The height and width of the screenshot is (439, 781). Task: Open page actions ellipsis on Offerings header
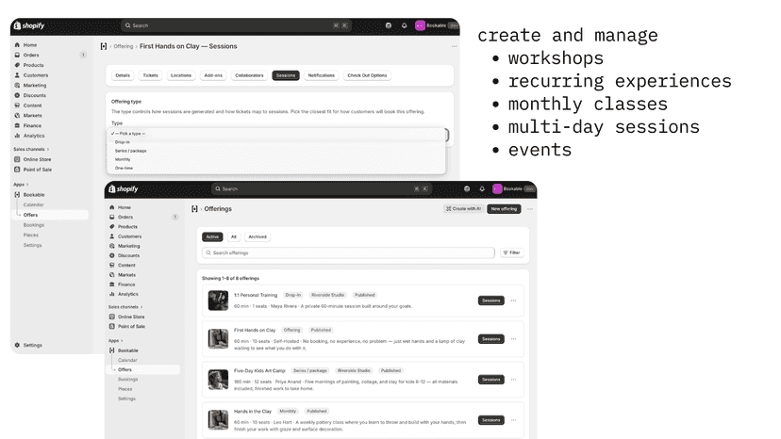click(530, 209)
